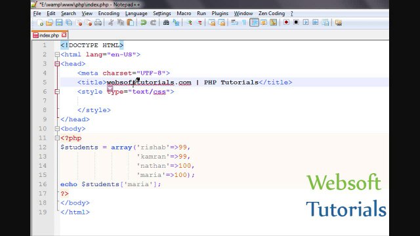Screen dimensions: 420x236
Task: Close the index.php tab with its X
Action: [x=64, y=35]
